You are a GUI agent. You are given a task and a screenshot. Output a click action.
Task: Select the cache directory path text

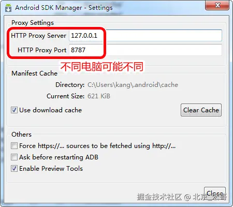click(133, 85)
